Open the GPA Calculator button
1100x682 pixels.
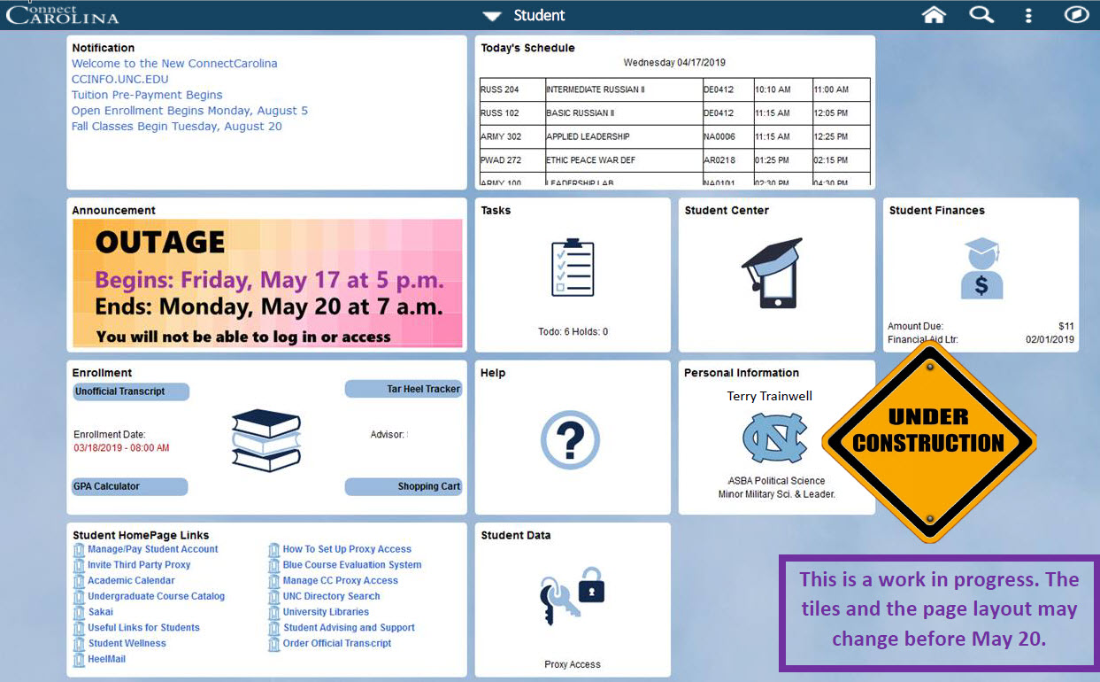[130, 486]
